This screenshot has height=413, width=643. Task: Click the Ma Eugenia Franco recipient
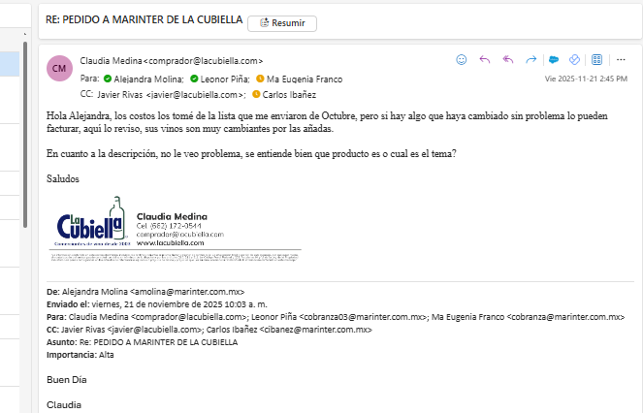(x=304, y=79)
